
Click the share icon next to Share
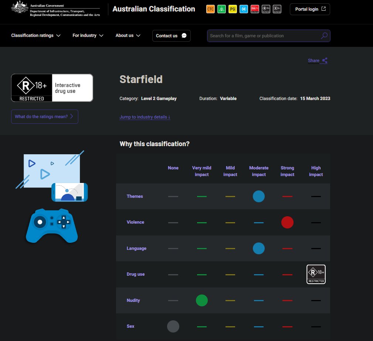coord(325,61)
